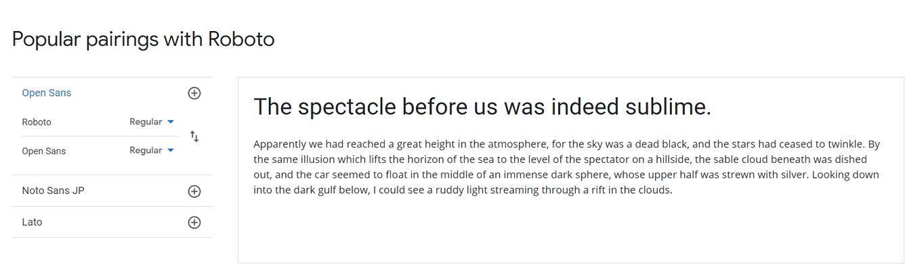Click the 'The spectacle before us' preview heading

coord(482,107)
